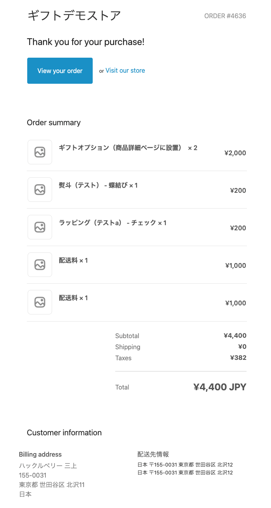Click the ラッピング チェック image placeholder
Viewport: 271px width, 508px height.
click(40, 227)
